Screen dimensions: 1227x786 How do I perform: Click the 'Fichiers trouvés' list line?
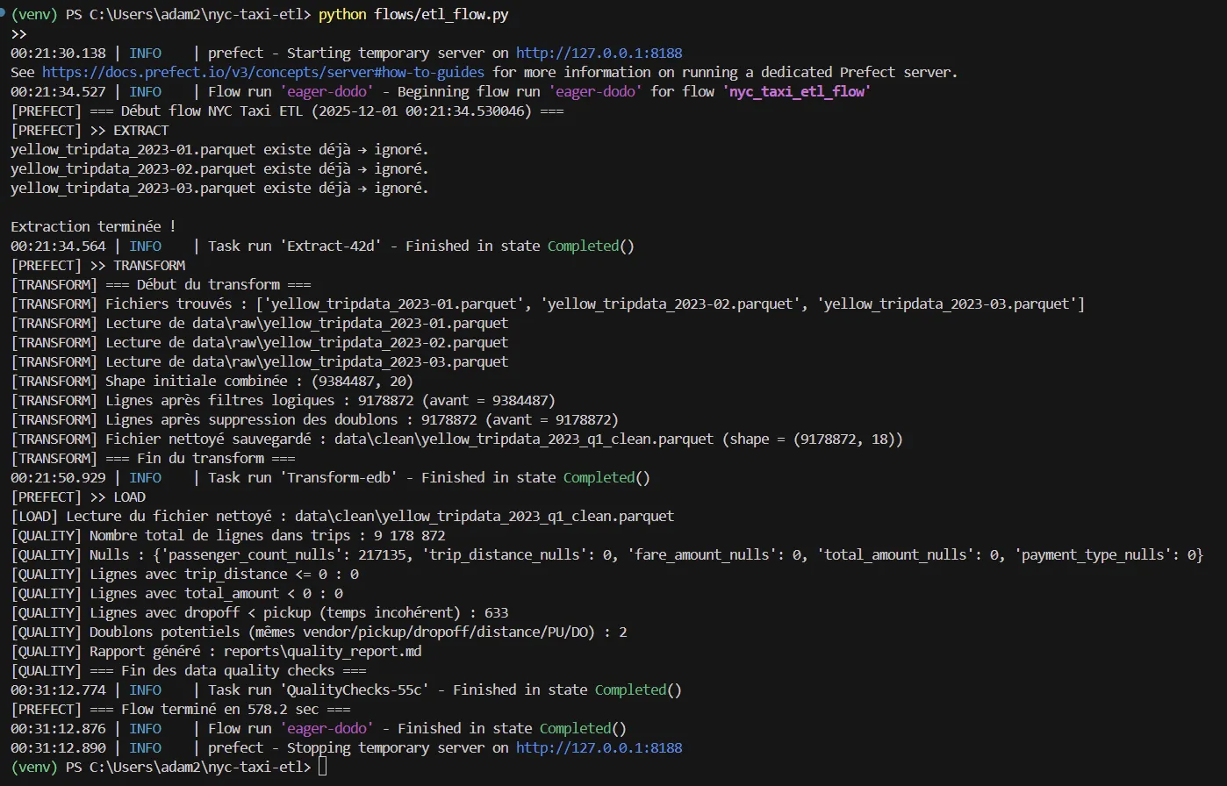click(x=548, y=304)
